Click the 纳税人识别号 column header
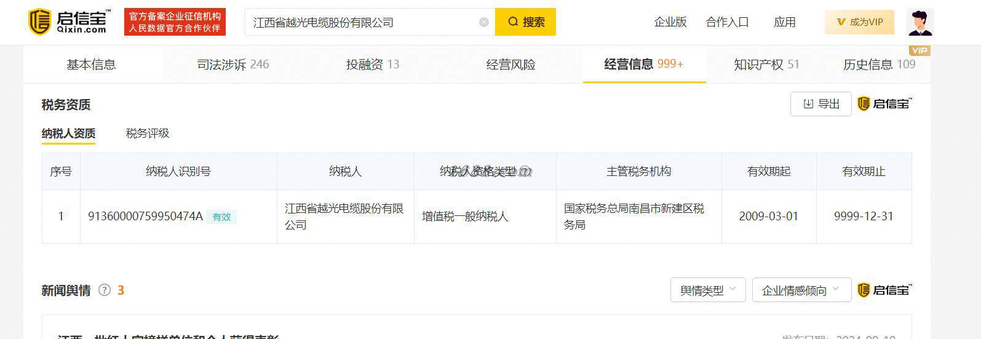981x339 pixels. pos(178,172)
